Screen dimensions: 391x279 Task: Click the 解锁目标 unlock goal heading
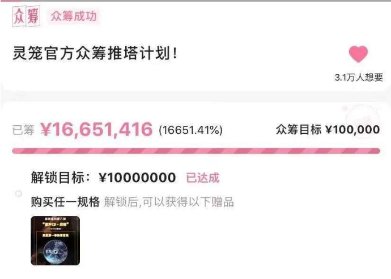pos(61,178)
